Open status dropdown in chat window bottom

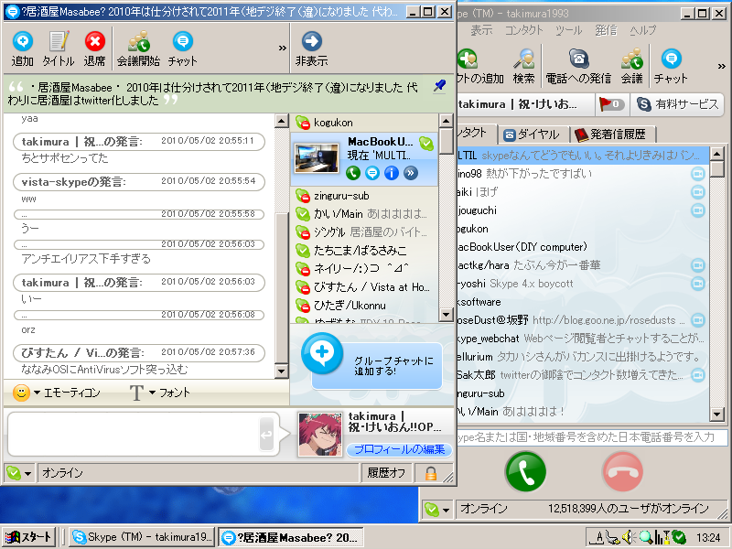click(x=19, y=473)
